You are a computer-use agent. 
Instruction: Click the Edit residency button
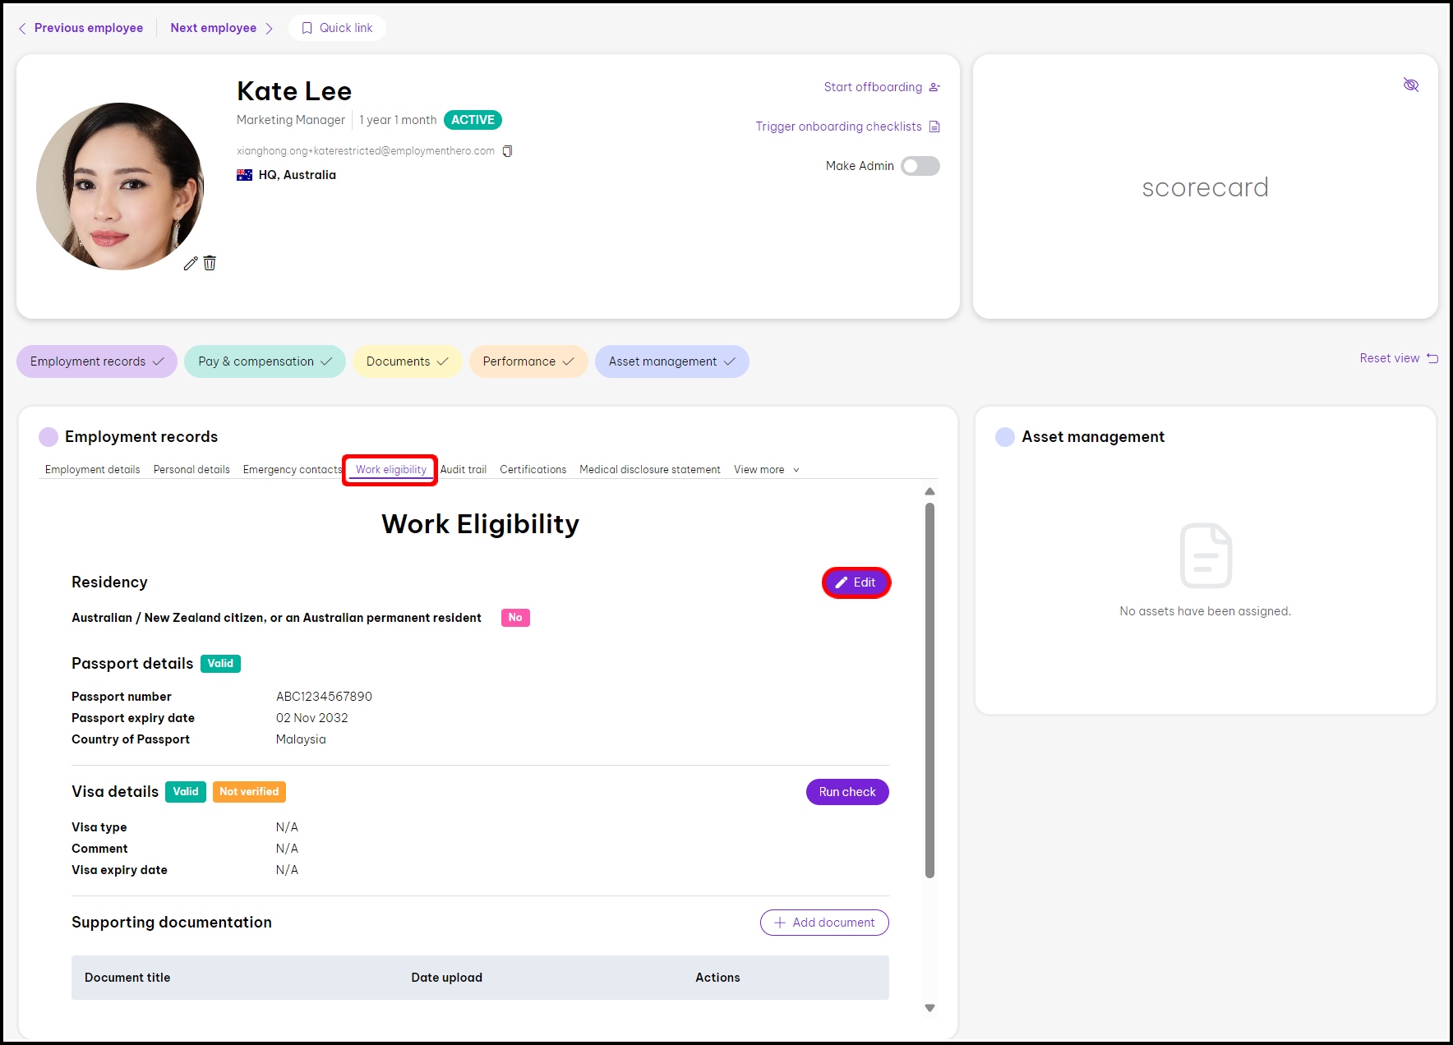point(856,582)
